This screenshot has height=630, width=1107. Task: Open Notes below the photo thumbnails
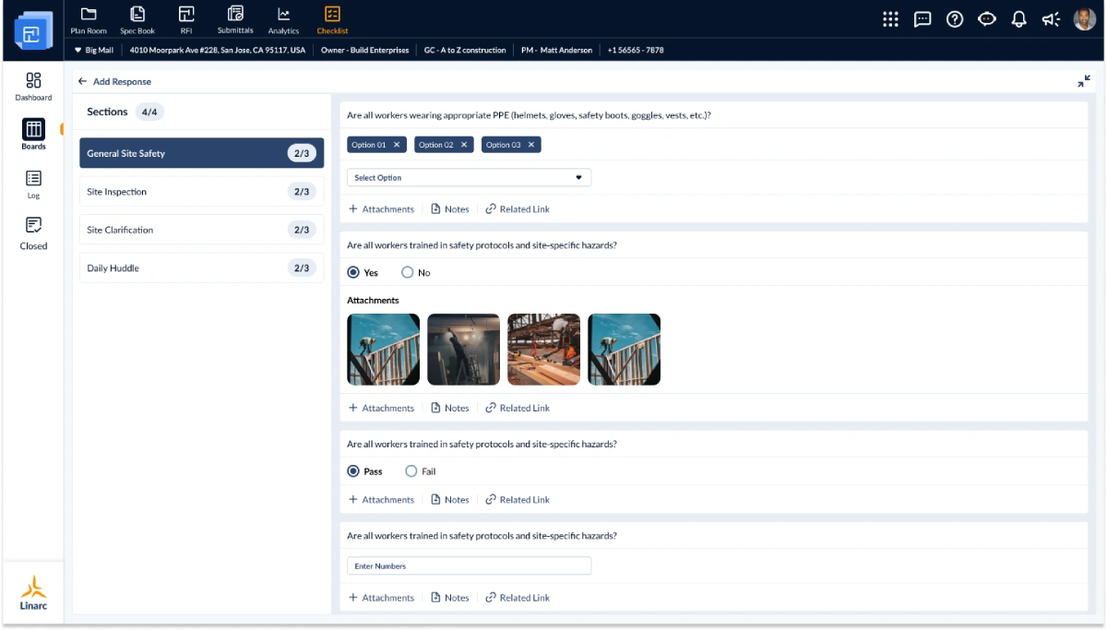(x=450, y=408)
